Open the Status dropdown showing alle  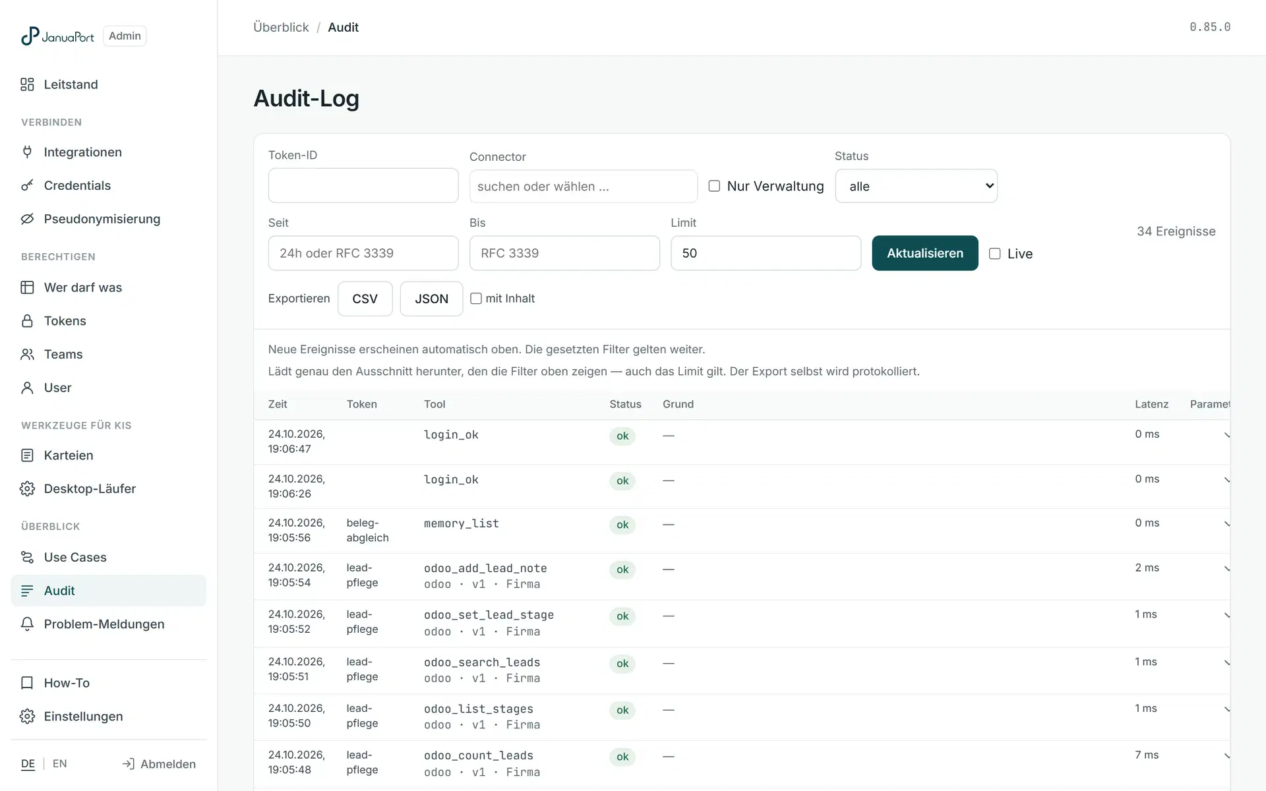tap(916, 186)
